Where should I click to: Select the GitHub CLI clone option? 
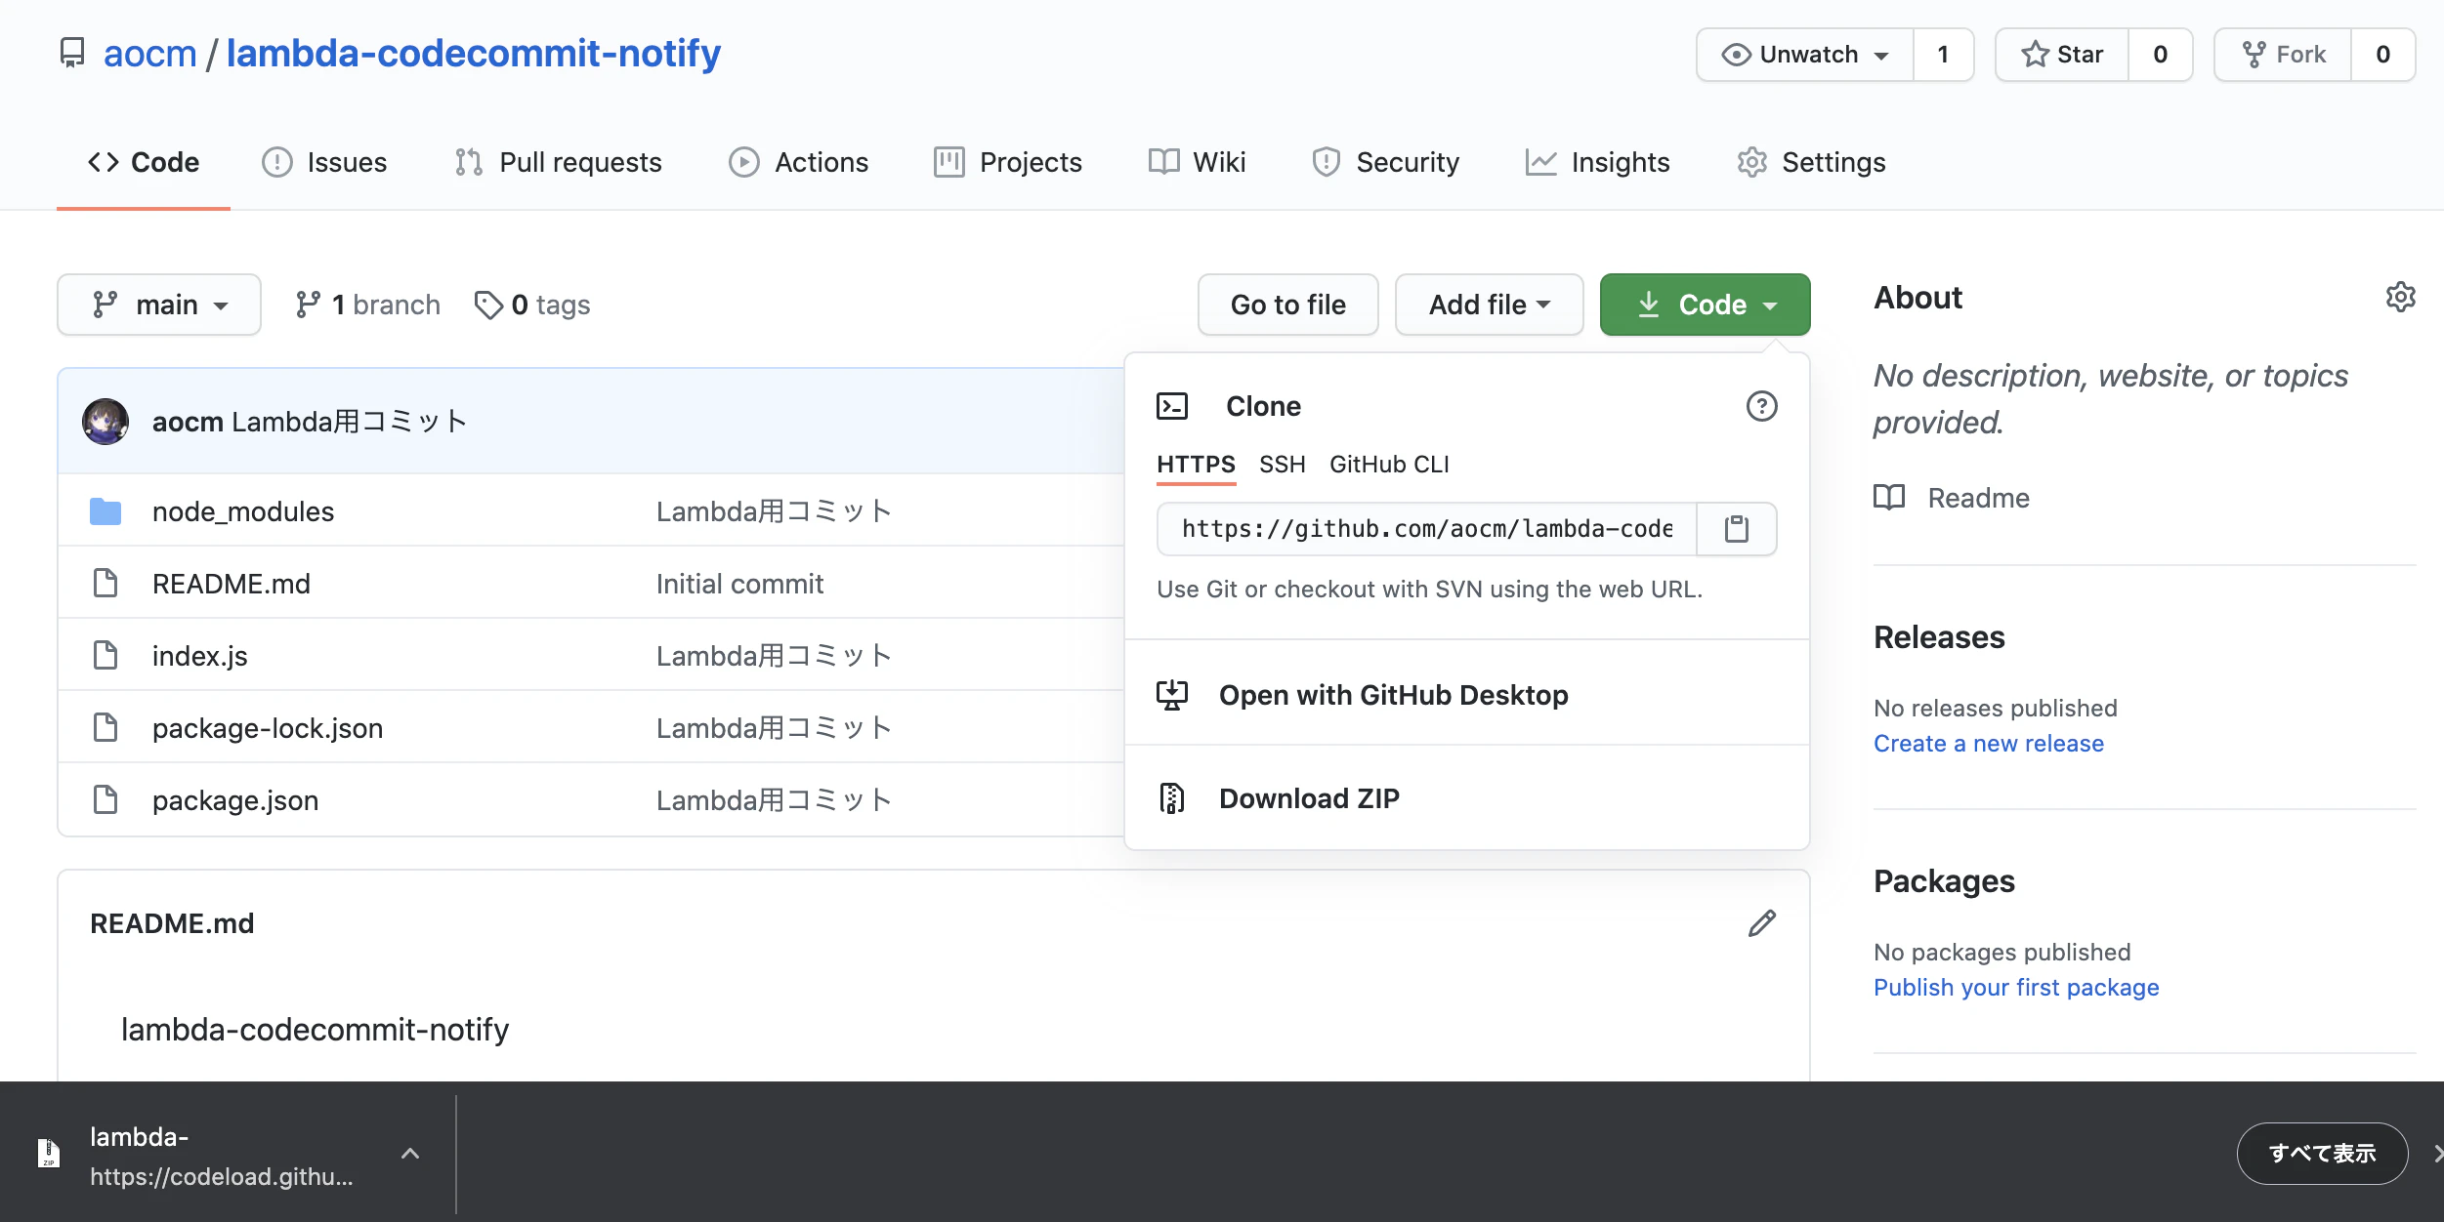(1389, 465)
